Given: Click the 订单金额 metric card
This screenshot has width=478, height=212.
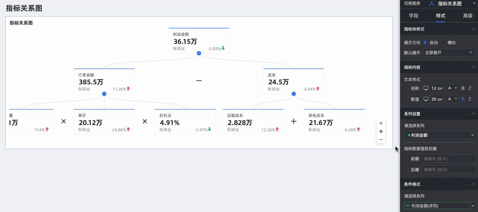Looking at the screenshot, I should click(x=104, y=81).
